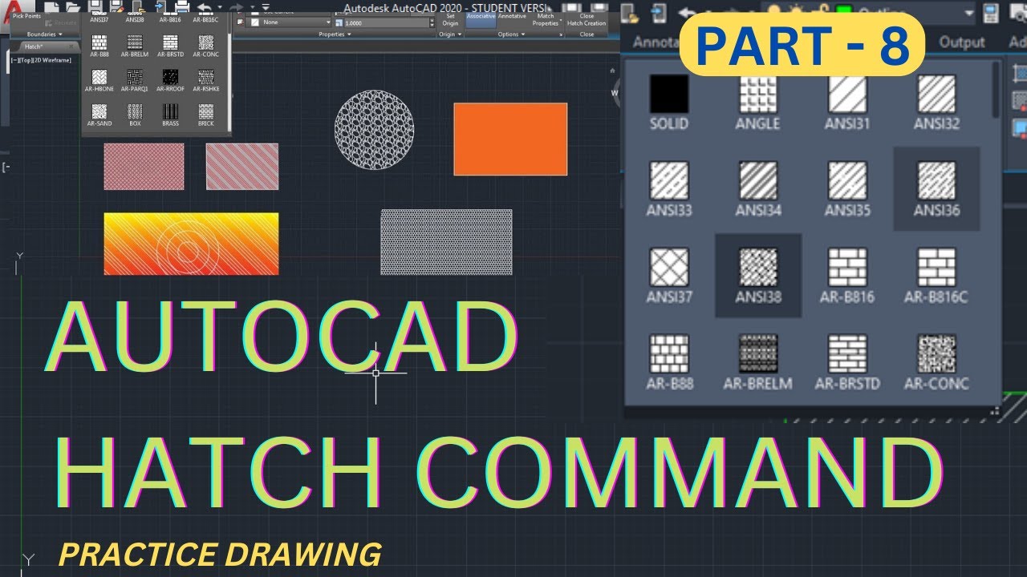The image size is (1027, 577).
Task: Select AR-BRSTD in the large pattern gallery
Action: [x=847, y=362]
